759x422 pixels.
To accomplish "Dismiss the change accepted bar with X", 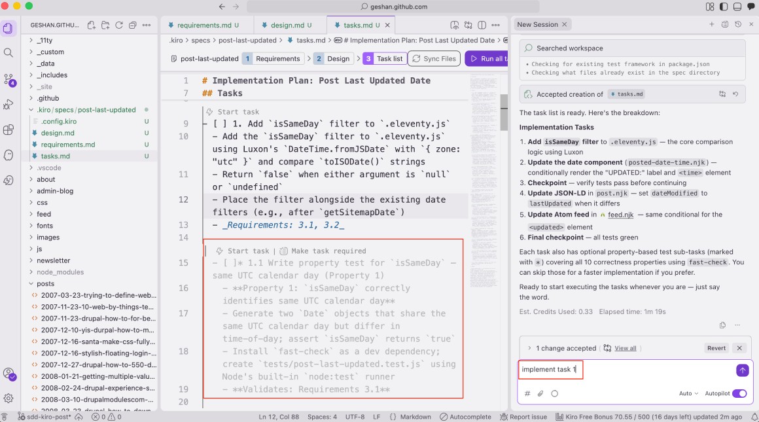I will 739,348.
